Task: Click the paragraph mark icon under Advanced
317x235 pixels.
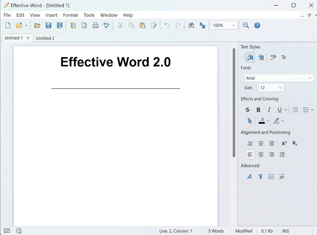Action: click(x=260, y=177)
